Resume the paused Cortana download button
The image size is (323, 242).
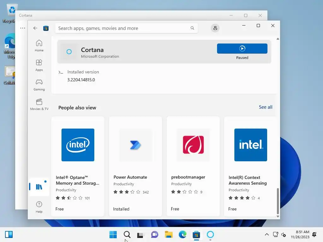[242, 49]
